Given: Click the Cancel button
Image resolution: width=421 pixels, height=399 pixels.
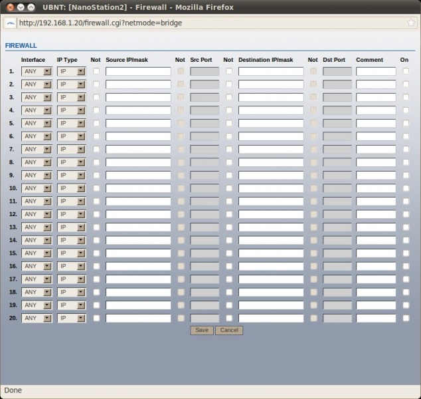Looking at the screenshot, I should 229,330.
